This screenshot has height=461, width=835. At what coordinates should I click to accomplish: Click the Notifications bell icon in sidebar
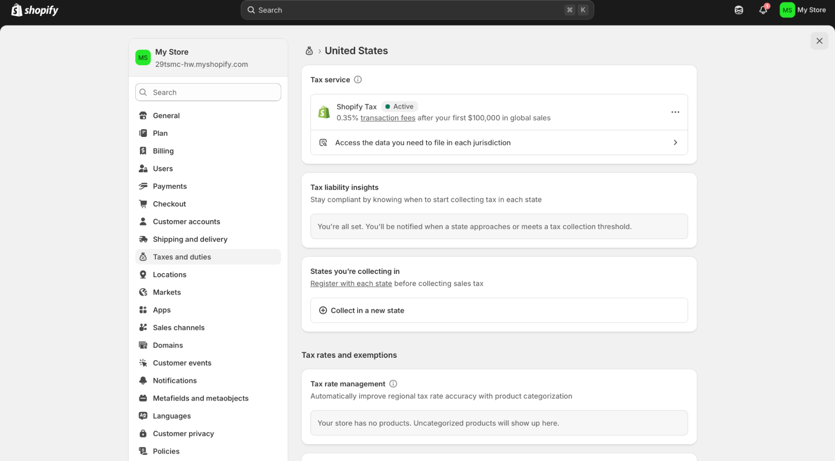(143, 381)
